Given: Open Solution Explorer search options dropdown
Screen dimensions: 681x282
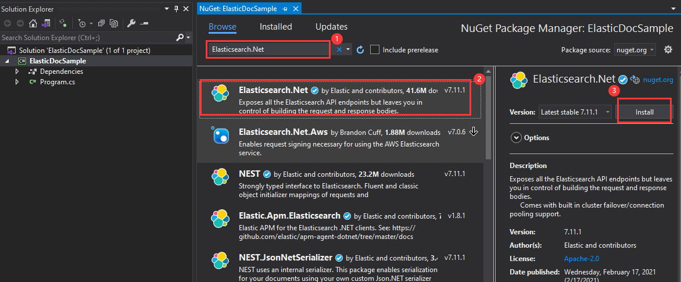Looking at the screenshot, I should (x=188, y=38).
